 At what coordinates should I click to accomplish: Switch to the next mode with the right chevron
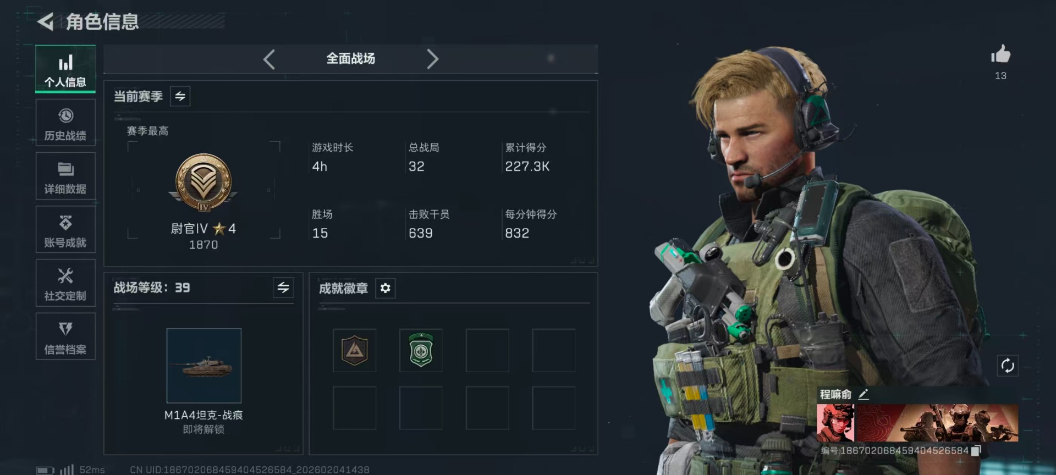pyautogui.click(x=432, y=59)
